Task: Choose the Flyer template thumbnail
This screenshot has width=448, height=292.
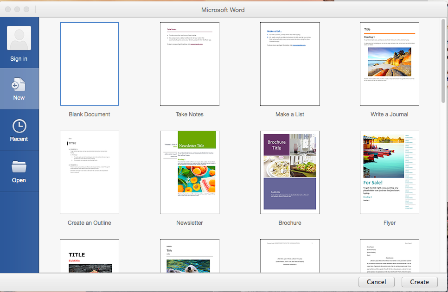Action: coord(390,172)
